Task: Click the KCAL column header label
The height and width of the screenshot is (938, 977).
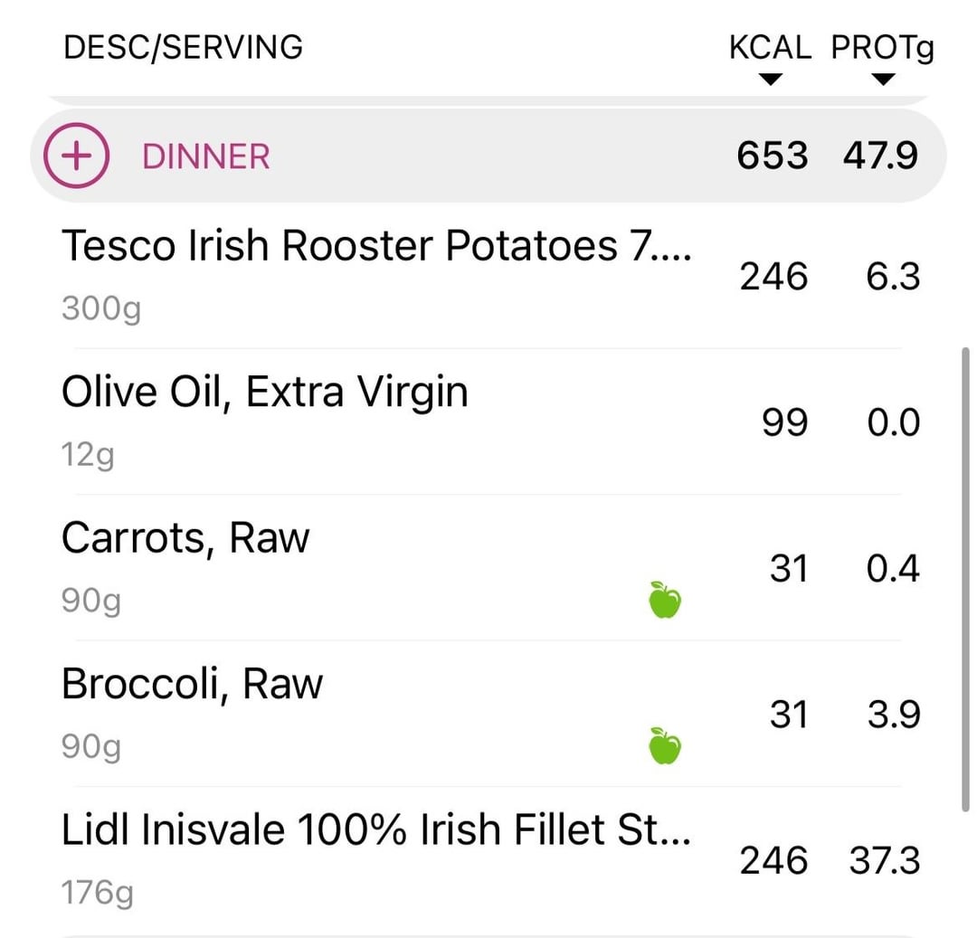Action: (770, 48)
